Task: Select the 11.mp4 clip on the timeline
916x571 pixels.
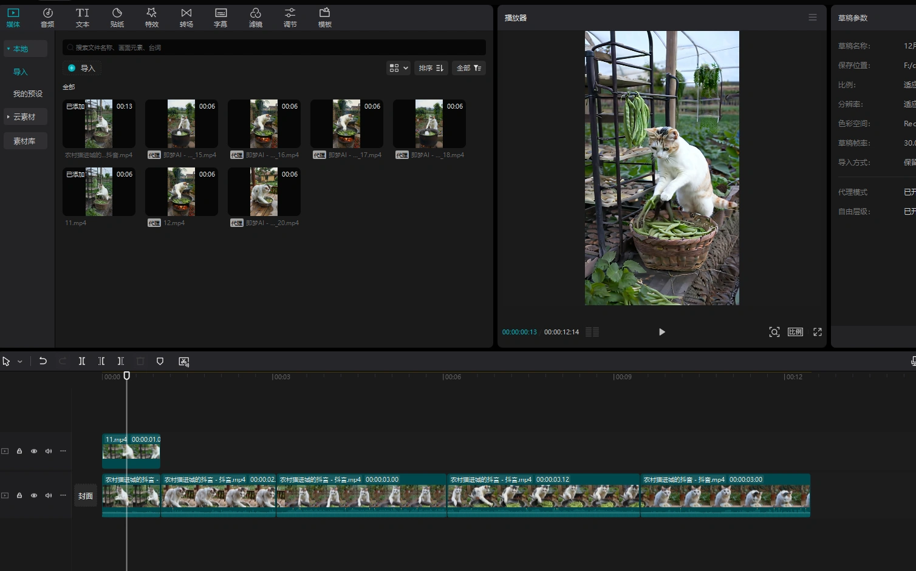Action: [131, 451]
